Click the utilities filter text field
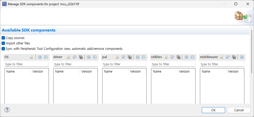 [173, 64]
